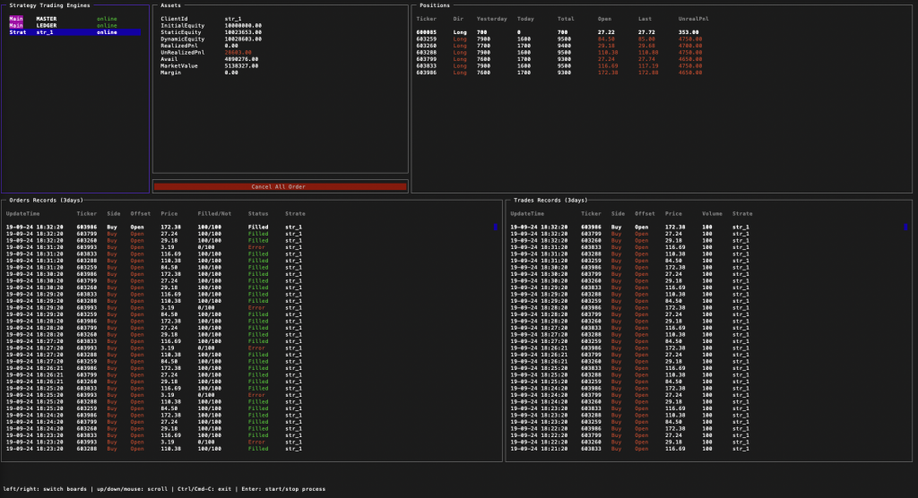This screenshot has width=918, height=498.
Task: Select the 18:32:20 trade for 603986 in Trades Records
Action: click(630, 227)
